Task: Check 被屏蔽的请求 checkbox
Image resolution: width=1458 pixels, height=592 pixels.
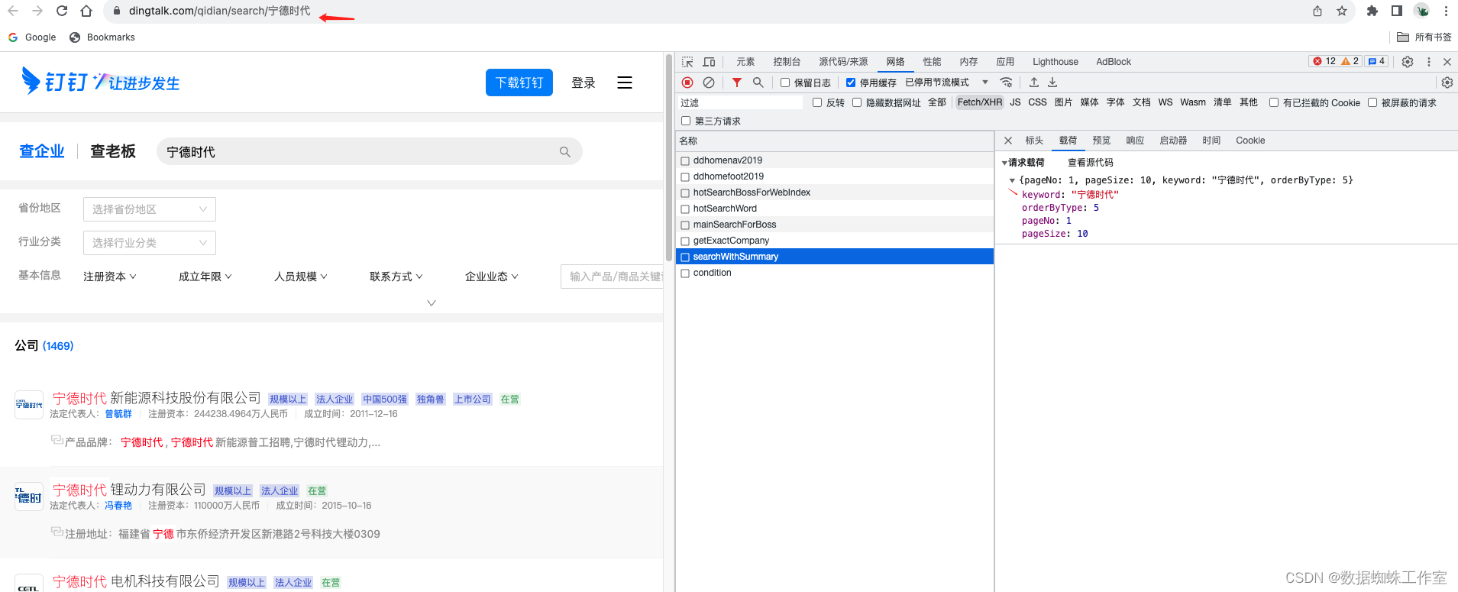Action: pyautogui.click(x=1372, y=102)
